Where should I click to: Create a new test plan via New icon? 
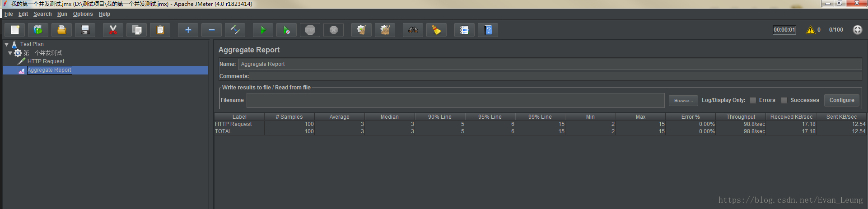click(x=15, y=30)
